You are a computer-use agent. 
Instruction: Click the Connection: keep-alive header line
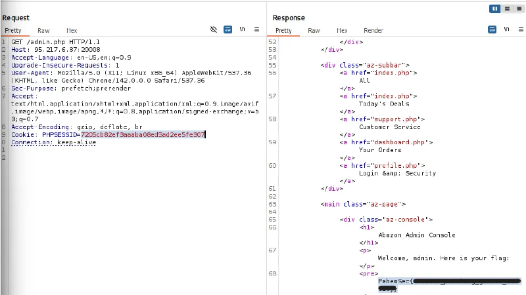tap(54, 142)
